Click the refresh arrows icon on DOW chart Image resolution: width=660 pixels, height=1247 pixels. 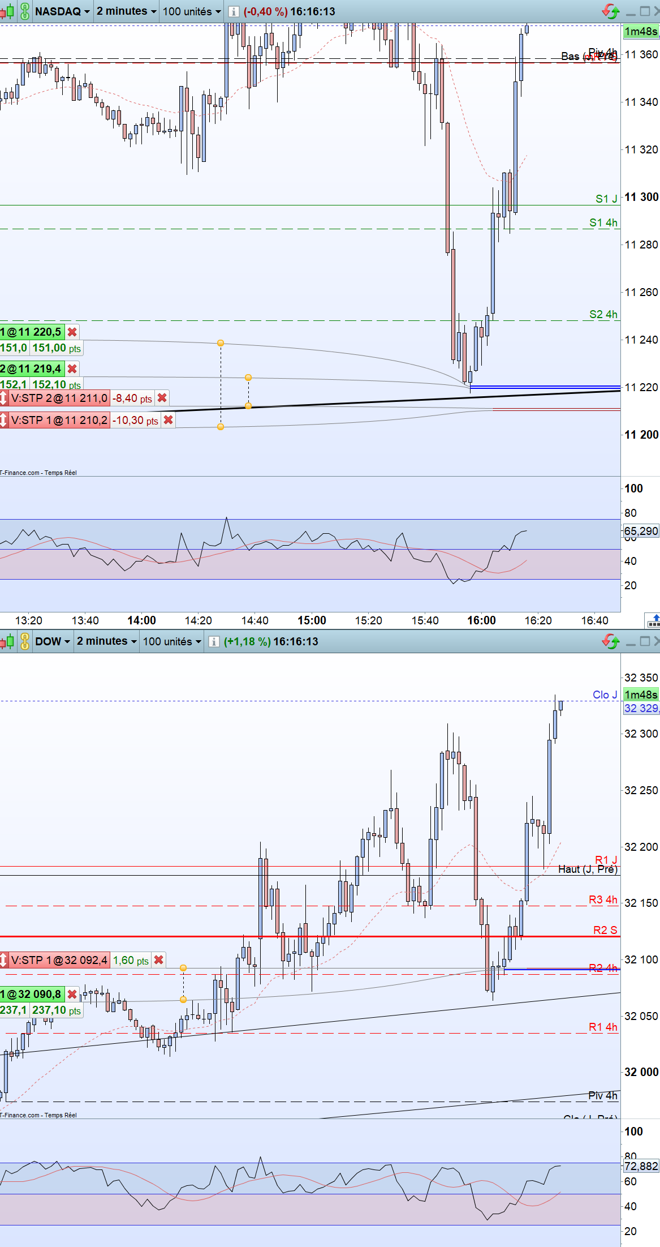(611, 641)
